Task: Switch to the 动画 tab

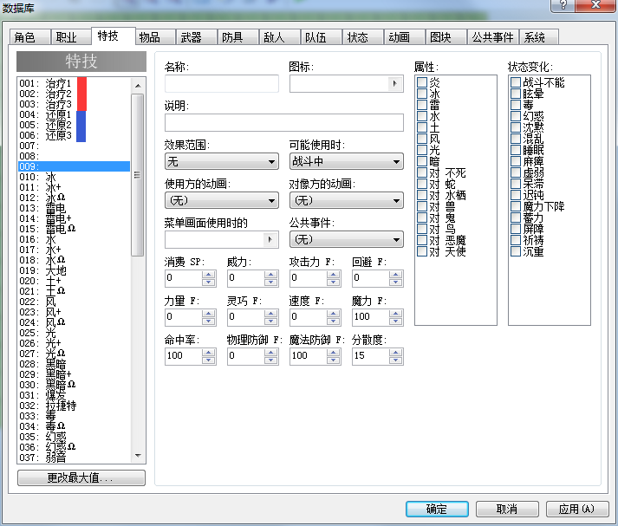Action: point(405,37)
